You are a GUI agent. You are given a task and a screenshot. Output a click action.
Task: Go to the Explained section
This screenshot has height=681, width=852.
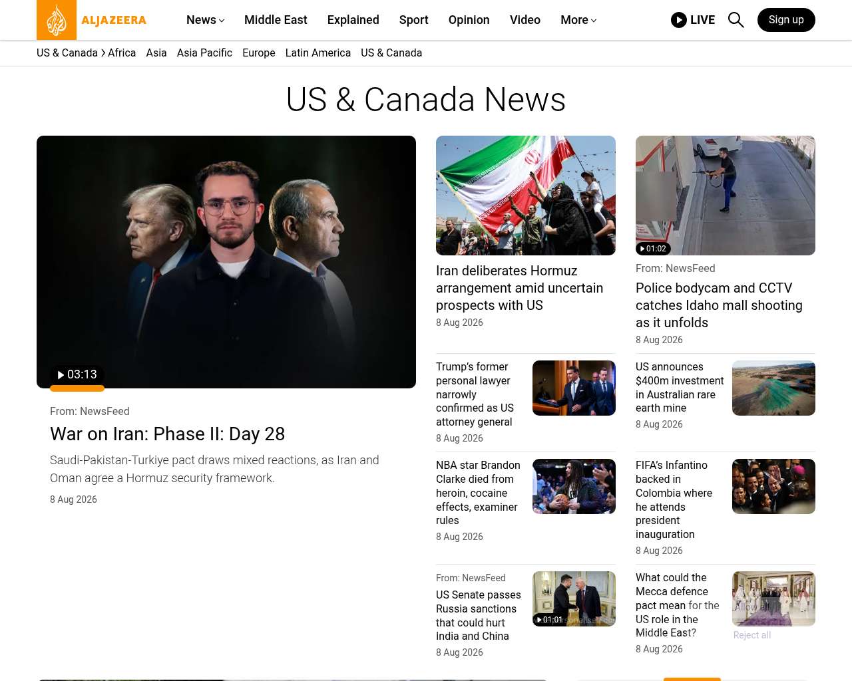point(353,20)
